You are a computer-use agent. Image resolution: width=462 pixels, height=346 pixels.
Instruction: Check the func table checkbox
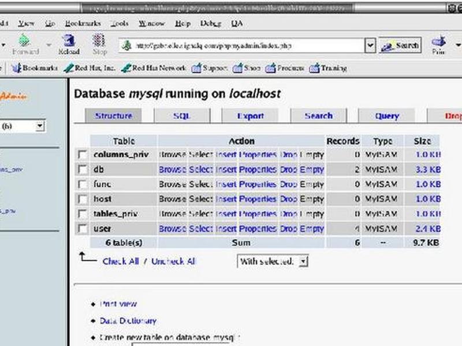point(82,184)
